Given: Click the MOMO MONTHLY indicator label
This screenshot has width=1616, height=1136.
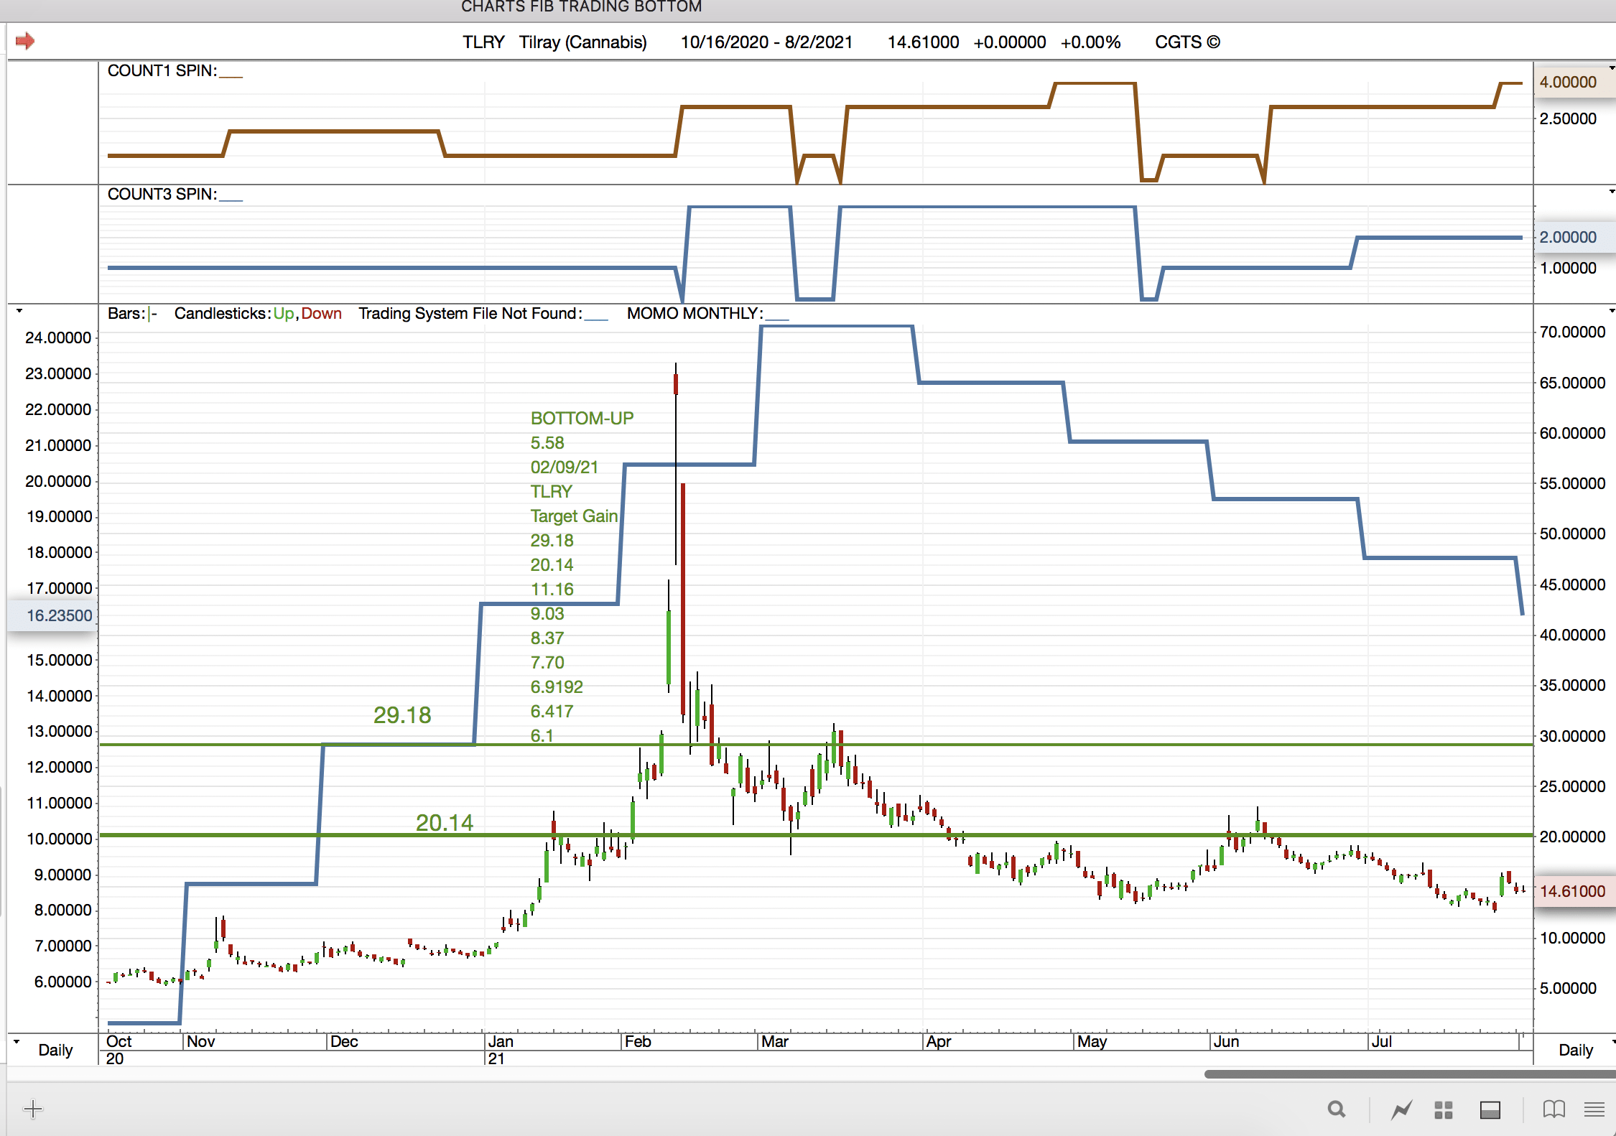Looking at the screenshot, I should click(694, 314).
